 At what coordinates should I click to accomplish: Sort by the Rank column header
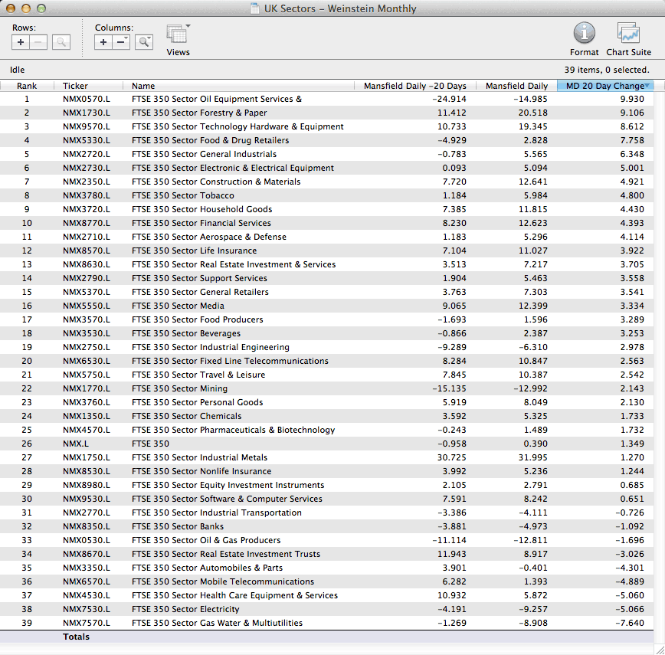[27, 86]
